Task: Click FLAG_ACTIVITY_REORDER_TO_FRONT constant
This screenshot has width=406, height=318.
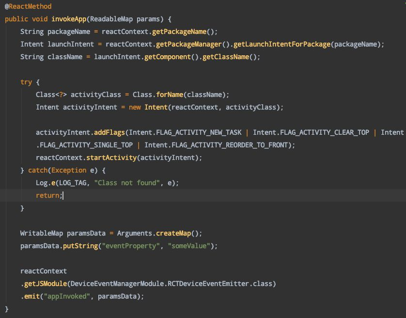Action: pos(230,145)
